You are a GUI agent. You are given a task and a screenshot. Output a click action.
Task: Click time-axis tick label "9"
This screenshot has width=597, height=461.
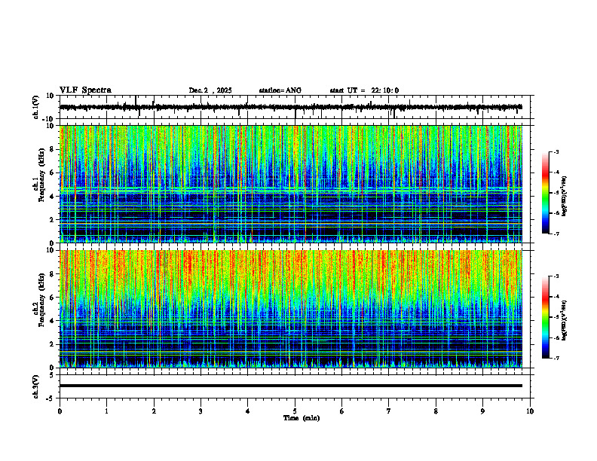click(x=482, y=411)
